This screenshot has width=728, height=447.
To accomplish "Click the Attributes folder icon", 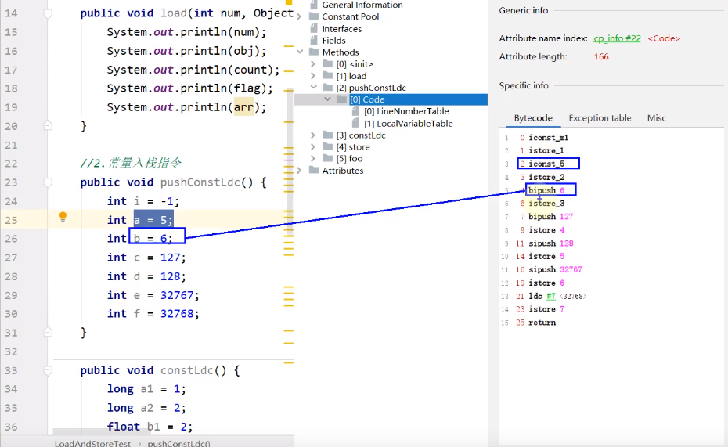I will coord(314,171).
